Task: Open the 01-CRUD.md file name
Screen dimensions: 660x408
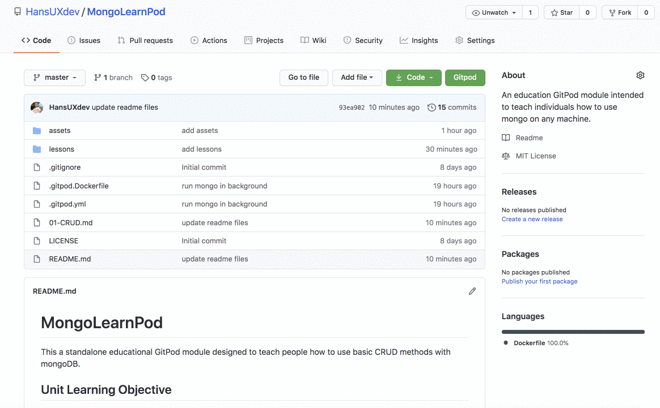Action: point(71,222)
